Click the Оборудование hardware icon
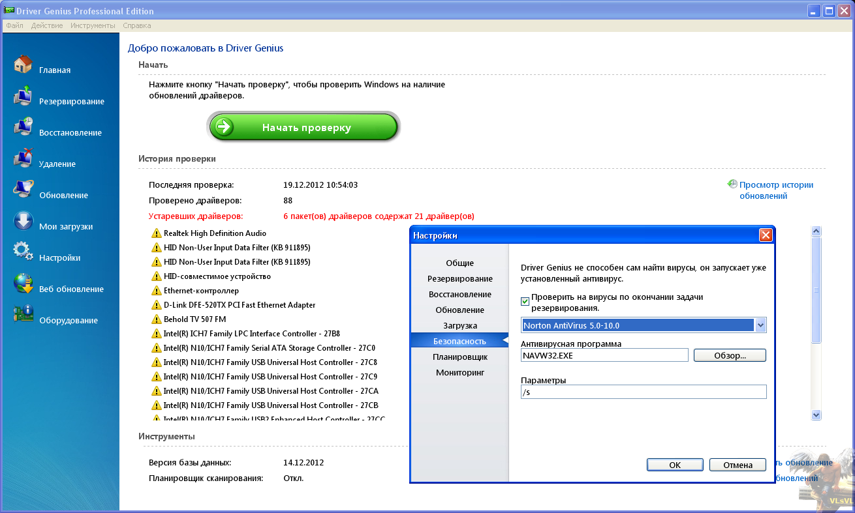 [23, 315]
